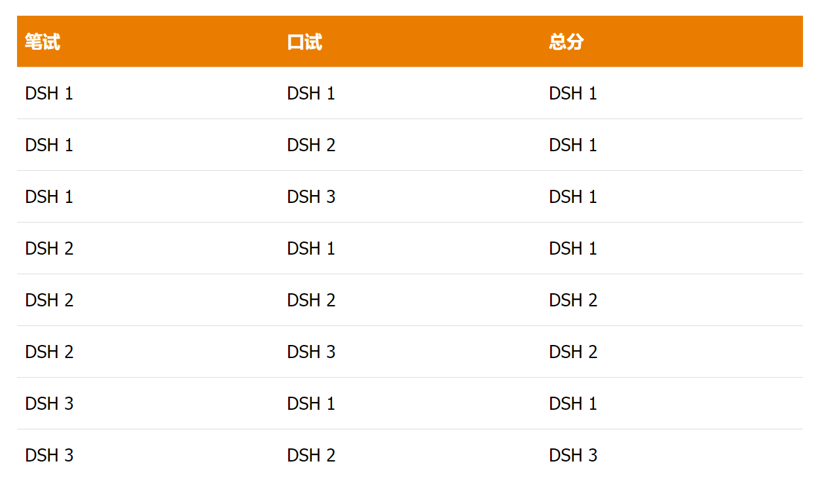Viewport: 820px width, 489px height.
Task: Click the 笔试 column header
Action: pyautogui.click(x=43, y=42)
